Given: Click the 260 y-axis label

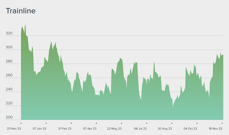Looking at the screenshot, I should point(9,75).
